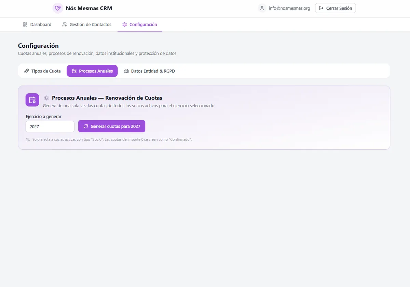Click the Configuración page heading
The height and width of the screenshot is (287, 410).
38,46
